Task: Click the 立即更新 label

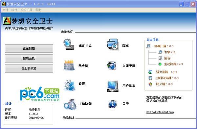Action: coord(129,65)
